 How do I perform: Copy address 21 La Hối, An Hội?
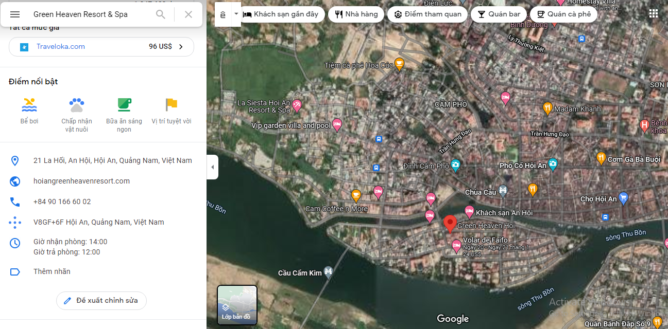click(113, 160)
